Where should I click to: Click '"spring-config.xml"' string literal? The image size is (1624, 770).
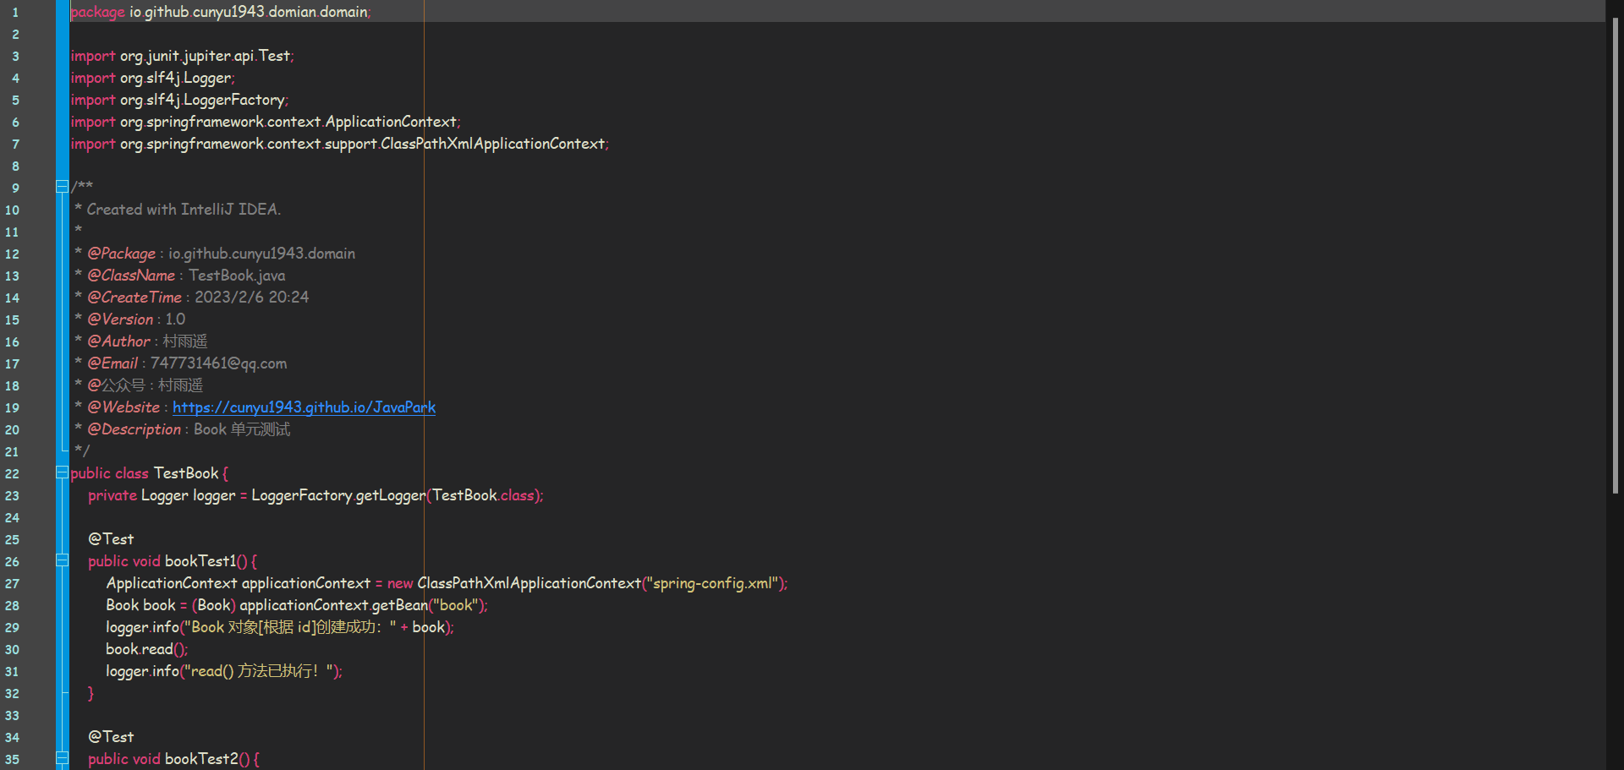click(x=713, y=583)
